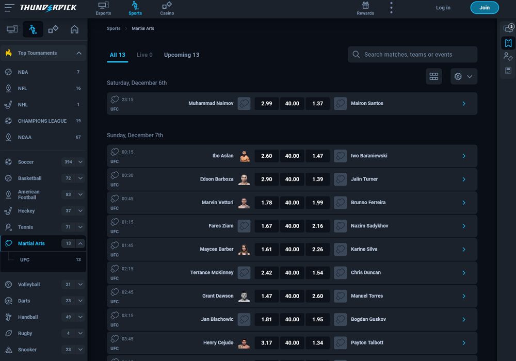The width and height of the screenshot is (516, 361).
Task: Click the search matches input field
Action: pos(412,54)
